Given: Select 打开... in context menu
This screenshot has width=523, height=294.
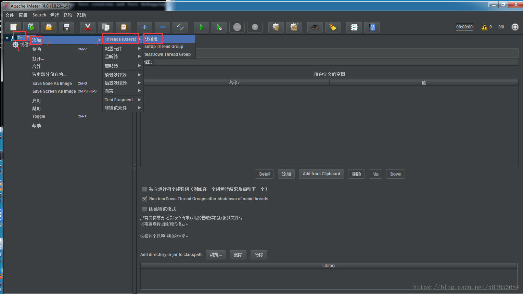Looking at the screenshot, I should (x=66, y=59).
